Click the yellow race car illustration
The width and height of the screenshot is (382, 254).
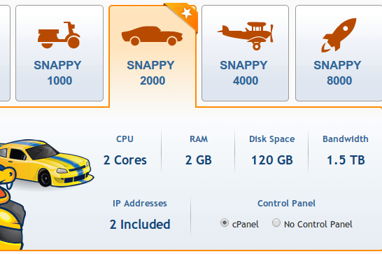(x=45, y=163)
